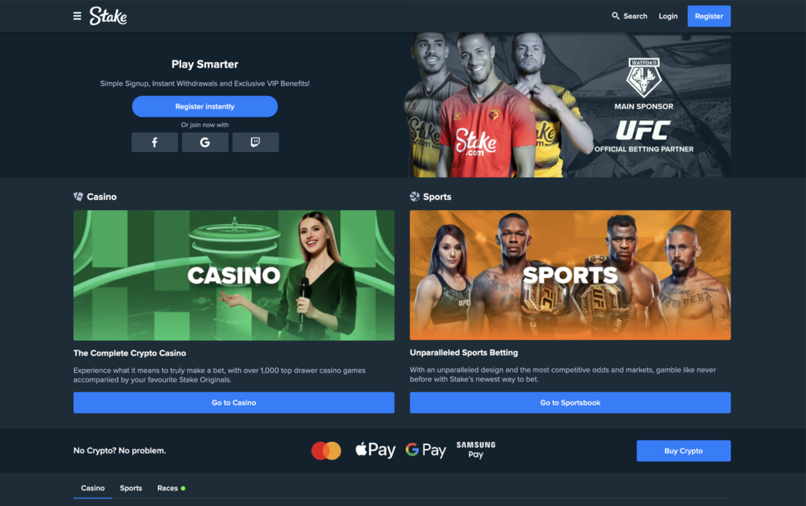Join using the Twitch icon
806x506 pixels.
click(x=256, y=142)
